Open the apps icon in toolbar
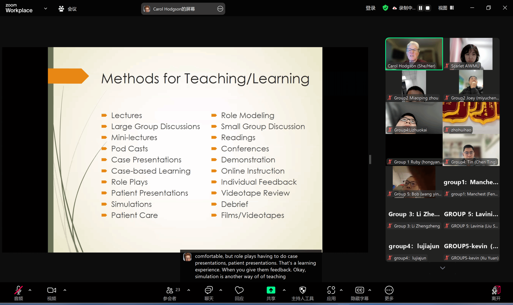 (331, 290)
